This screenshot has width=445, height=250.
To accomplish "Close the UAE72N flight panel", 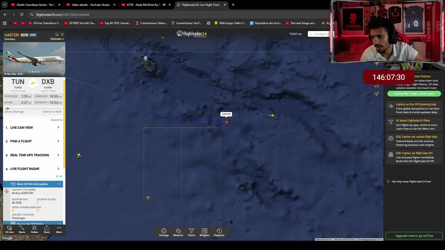I will point(62,34).
